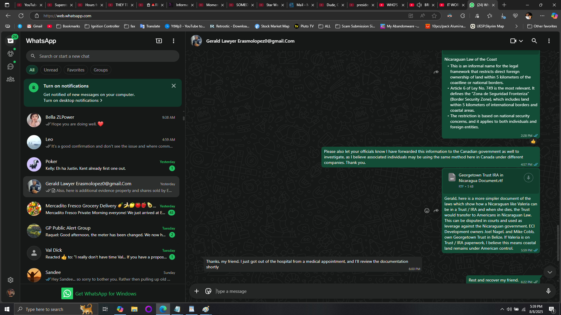This screenshot has width=561, height=315.
Task: Open the new chat icon
Action: click(x=159, y=41)
